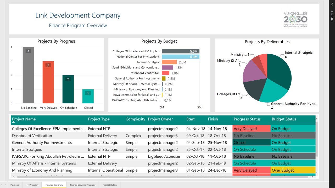
Task: Open the Shared Services-Program tab
Action: coord(83,185)
